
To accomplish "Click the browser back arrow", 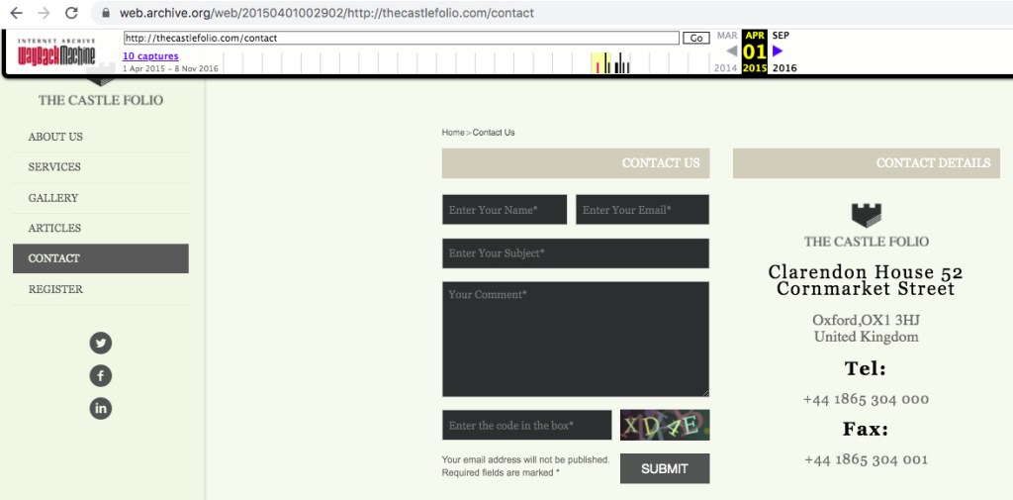I will click(16, 13).
